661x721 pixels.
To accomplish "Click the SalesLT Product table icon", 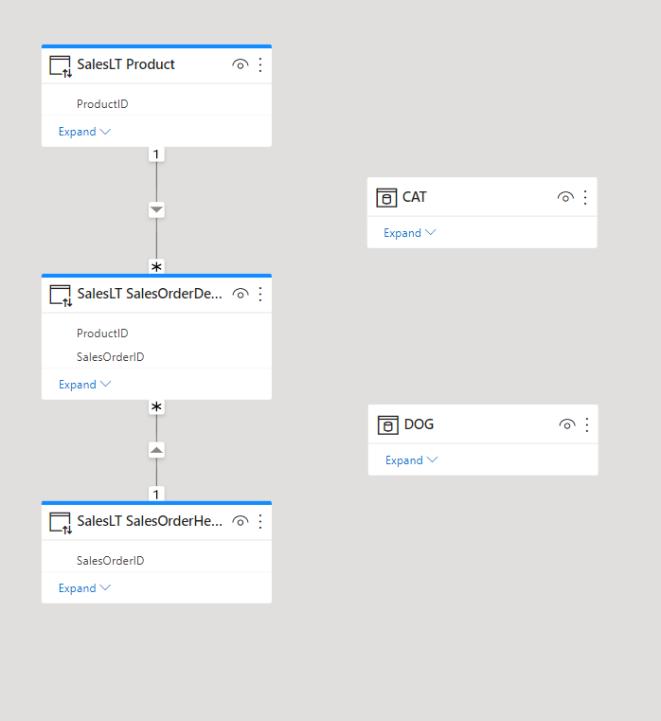I will pyautogui.click(x=61, y=66).
